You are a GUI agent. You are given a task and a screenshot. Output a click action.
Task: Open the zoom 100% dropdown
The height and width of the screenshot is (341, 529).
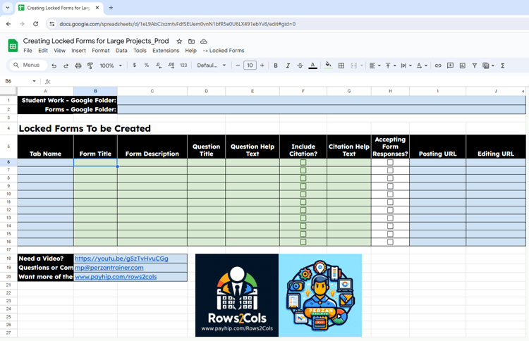[111, 66]
